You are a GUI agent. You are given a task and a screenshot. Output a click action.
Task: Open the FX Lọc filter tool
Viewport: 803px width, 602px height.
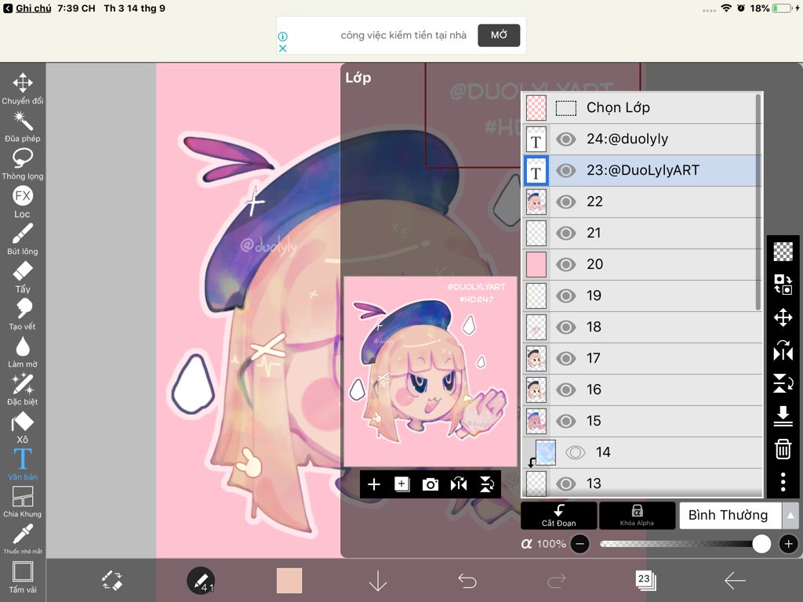click(x=23, y=201)
